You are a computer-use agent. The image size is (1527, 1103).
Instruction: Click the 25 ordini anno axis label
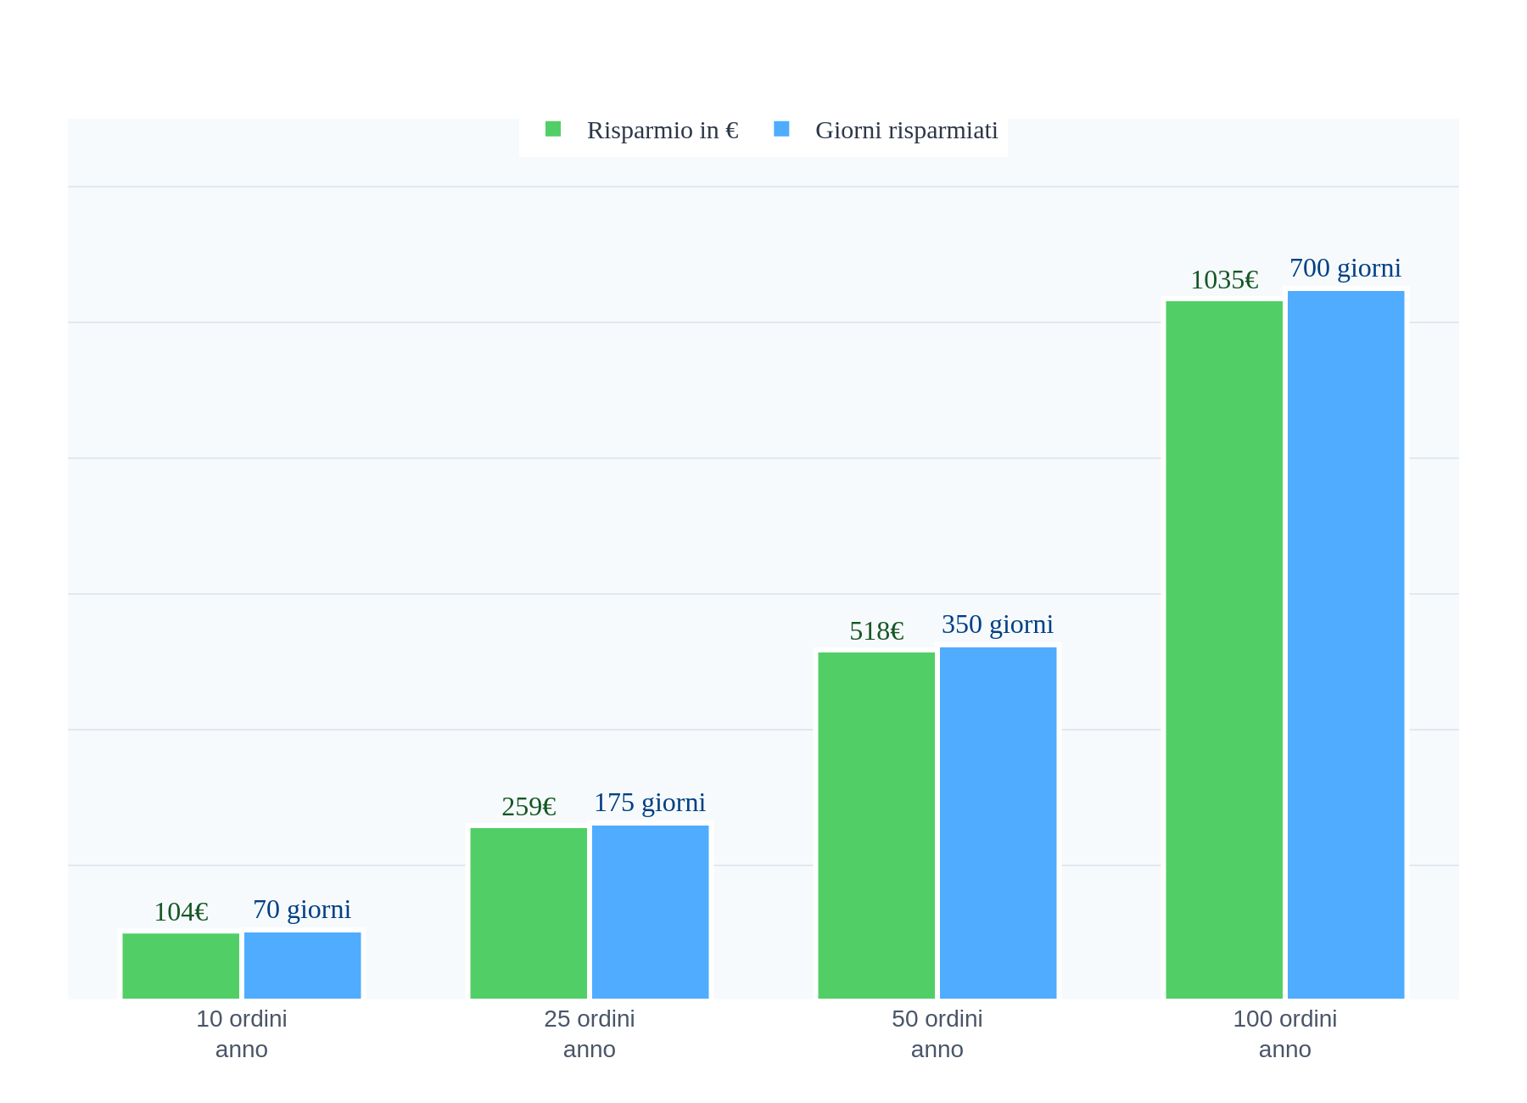coord(589,1033)
